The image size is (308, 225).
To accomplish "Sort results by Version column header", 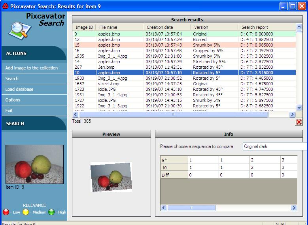I will (214, 27).
